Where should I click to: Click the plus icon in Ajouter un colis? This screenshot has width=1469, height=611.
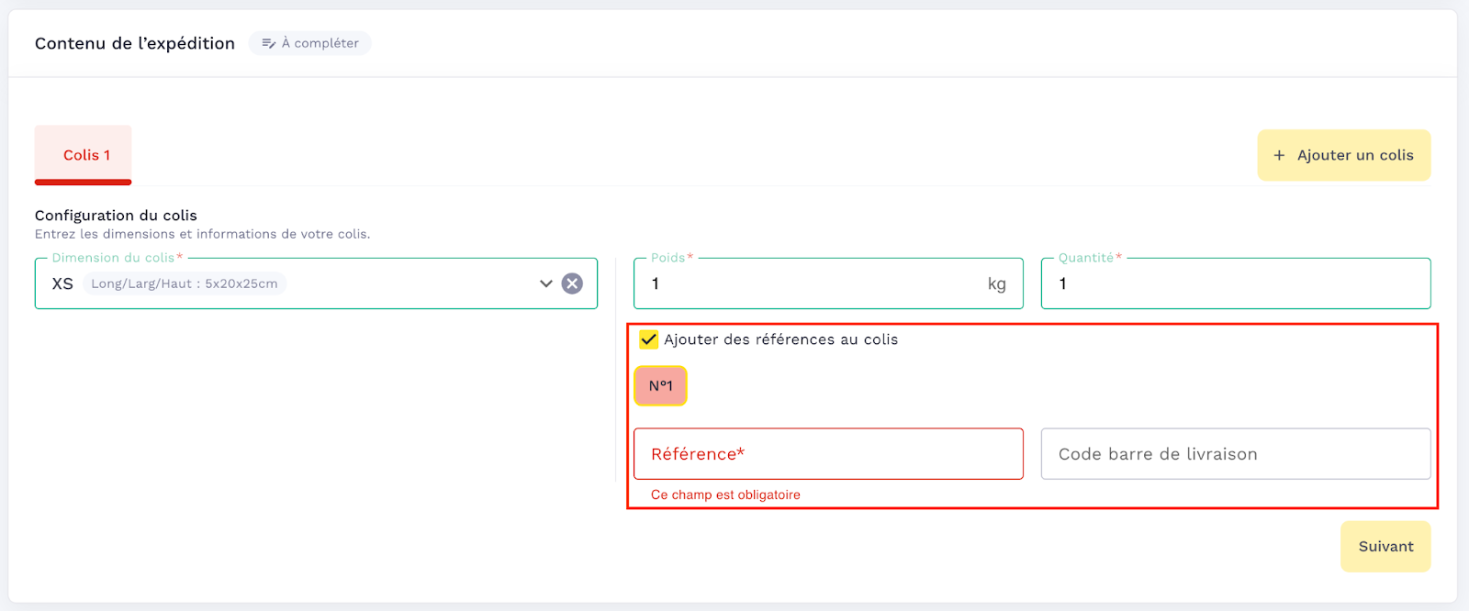[x=1279, y=156]
